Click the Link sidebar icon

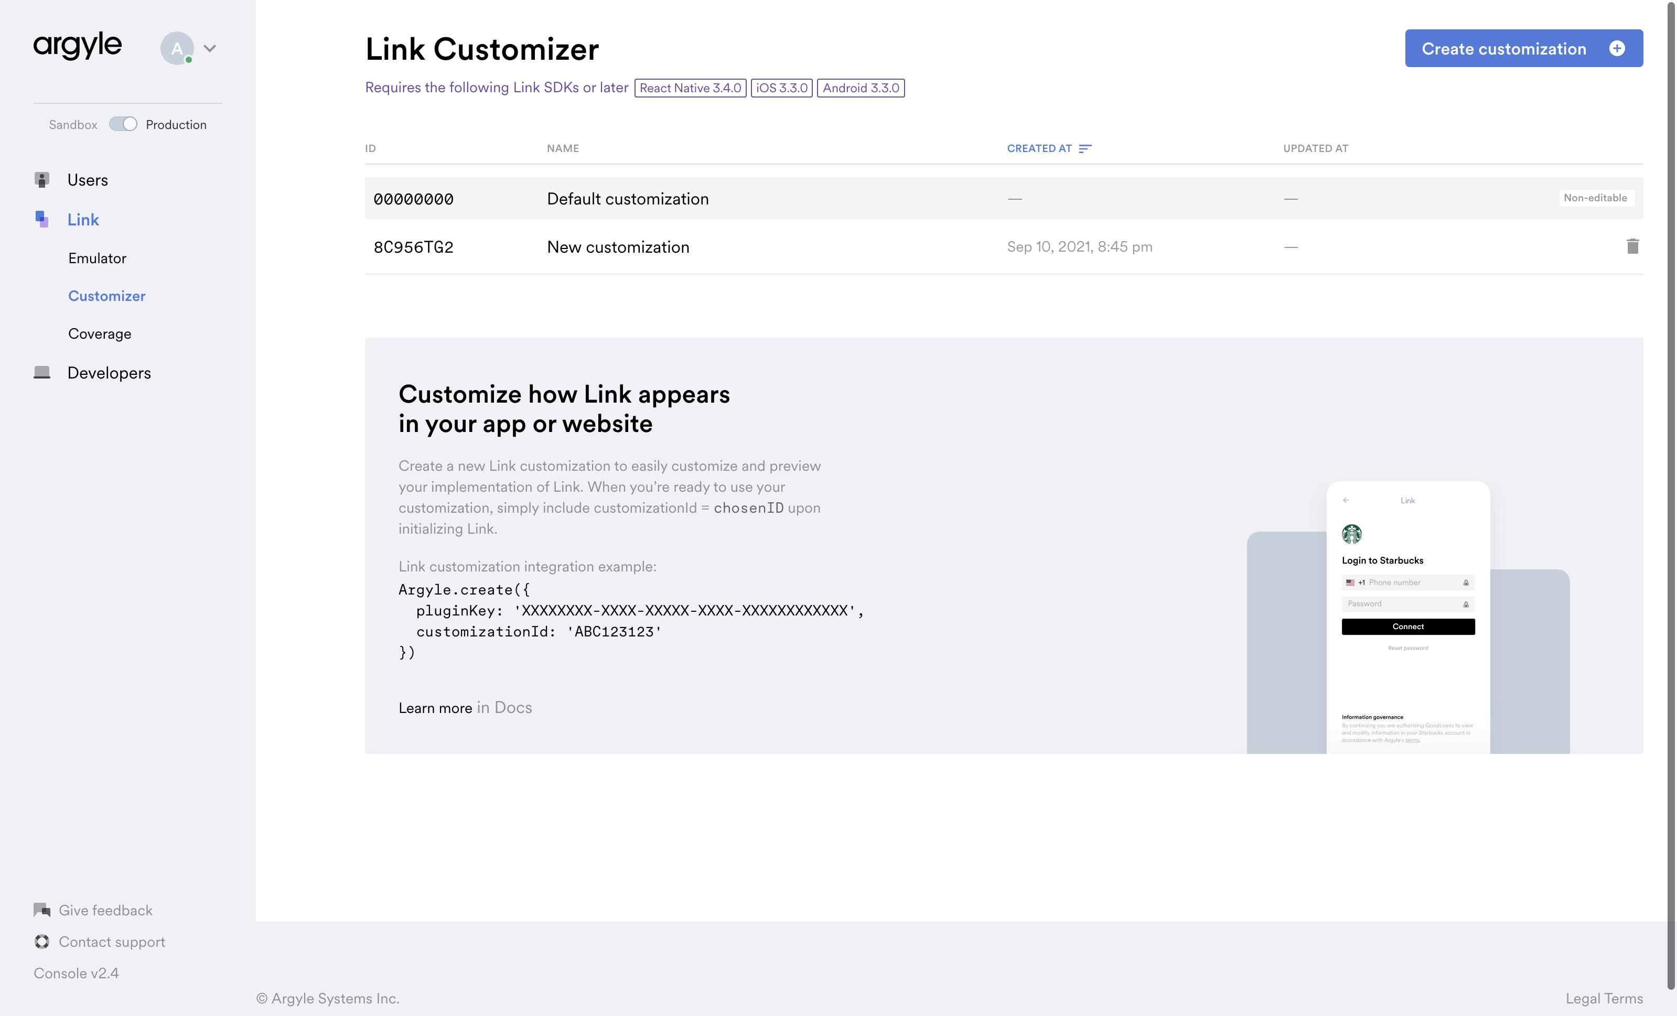(41, 219)
